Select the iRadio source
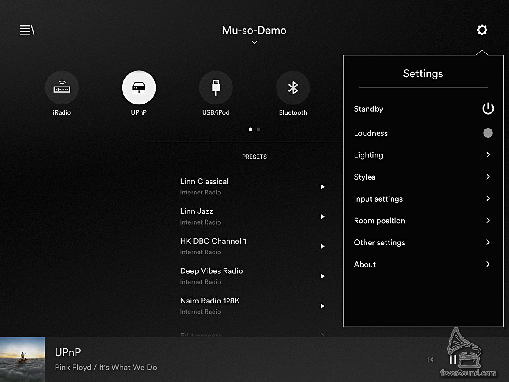Image resolution: width=509 pixels, height=382 pixels. [x=62, y=88]
